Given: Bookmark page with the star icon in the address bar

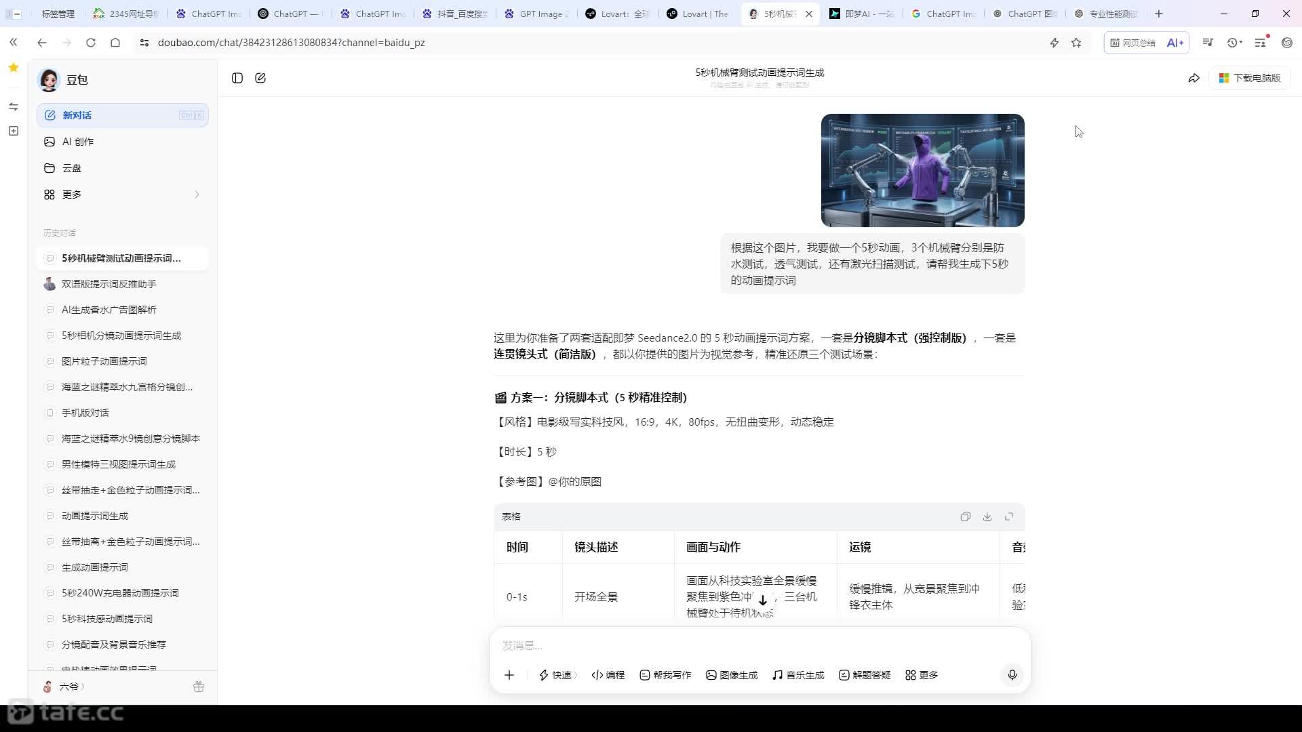Looking at the screenshot, I should pos(1076,43).
